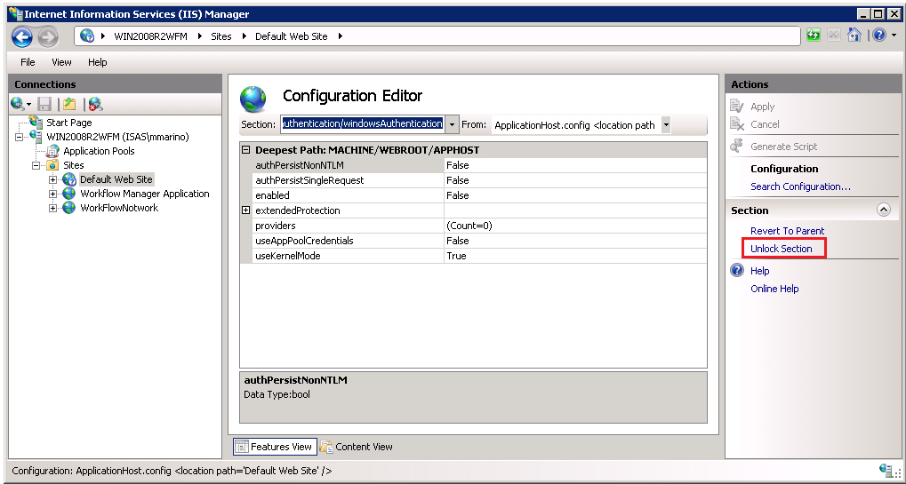The width and height of the screenshot is (906, 484).
Task: Open the Help icon dropdown arrow top right
Action: [894, 36]
